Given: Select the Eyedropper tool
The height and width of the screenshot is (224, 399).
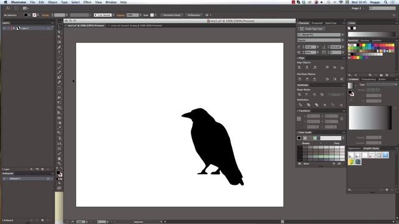Looking at the screenshot, I should pos(59,128).
